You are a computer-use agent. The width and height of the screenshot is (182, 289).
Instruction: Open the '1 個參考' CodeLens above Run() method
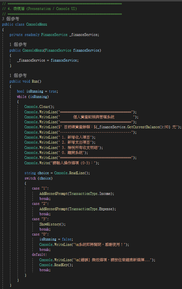pos(18,76)
